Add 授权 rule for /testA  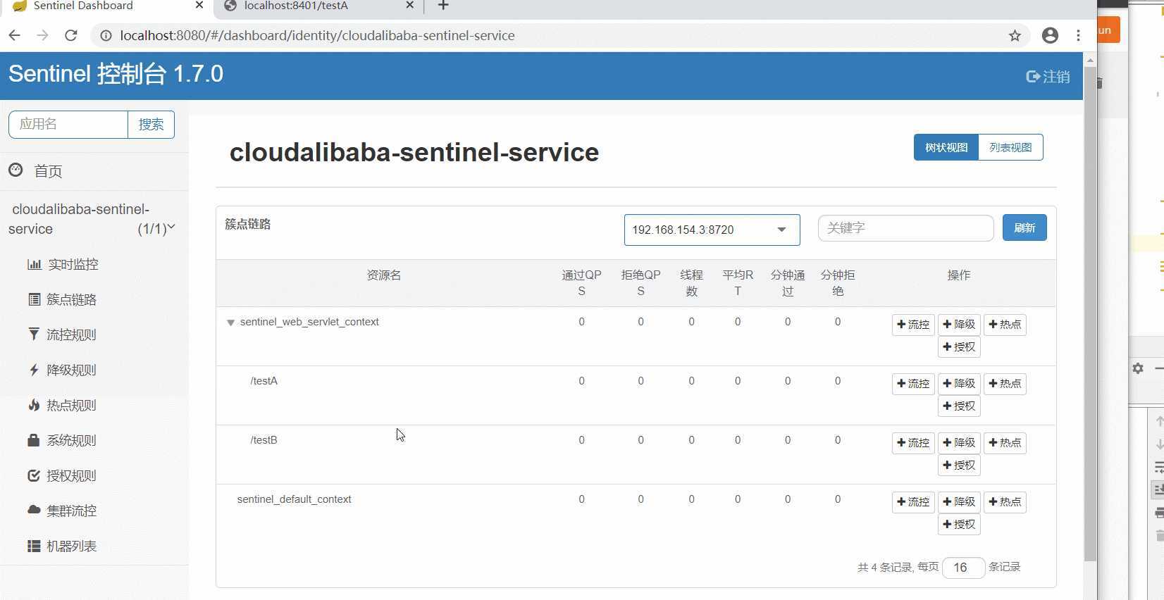(959, 406)
